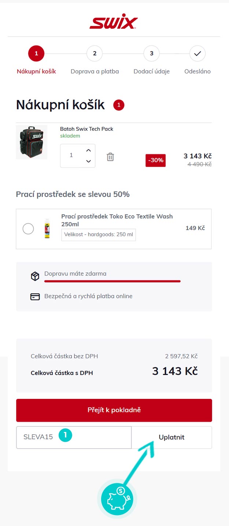229x526 pixels.
Task: Click the piggy bank savings icon
Action: pos(117,499)
